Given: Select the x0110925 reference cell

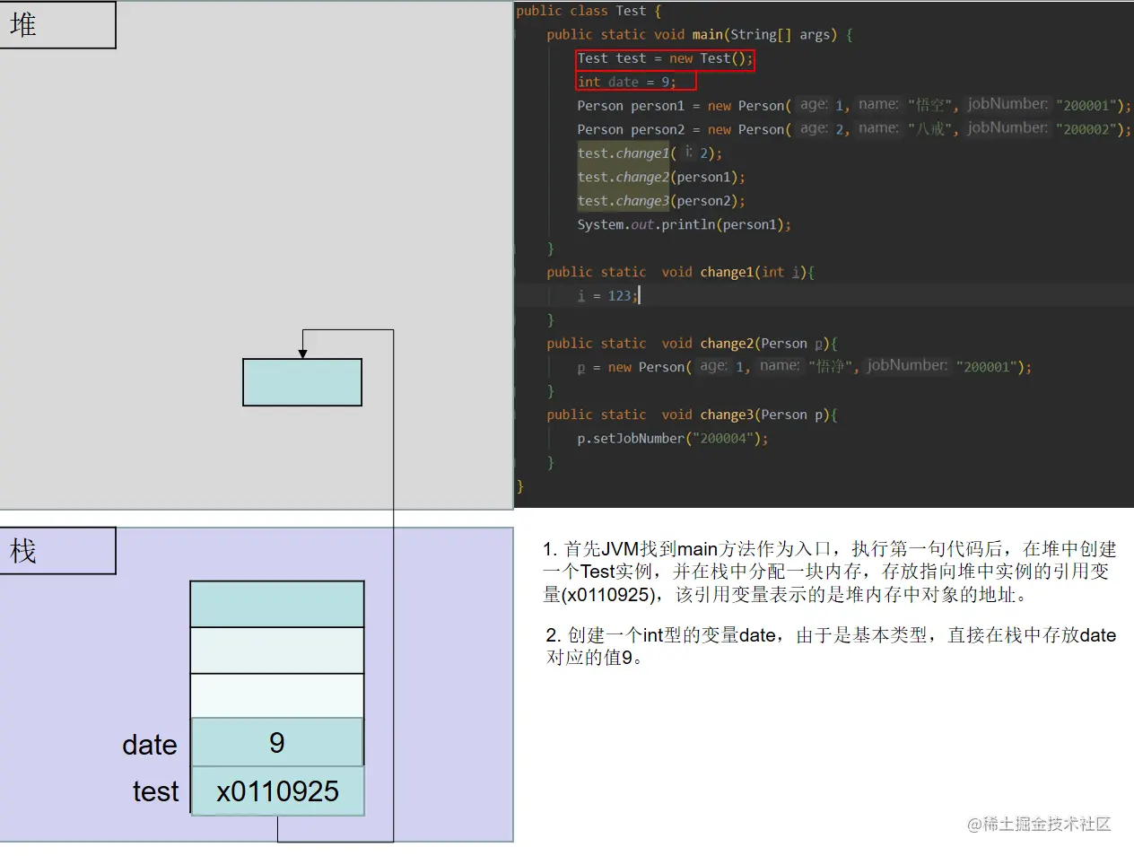Looking at the screenshot, I should [277, 790].
